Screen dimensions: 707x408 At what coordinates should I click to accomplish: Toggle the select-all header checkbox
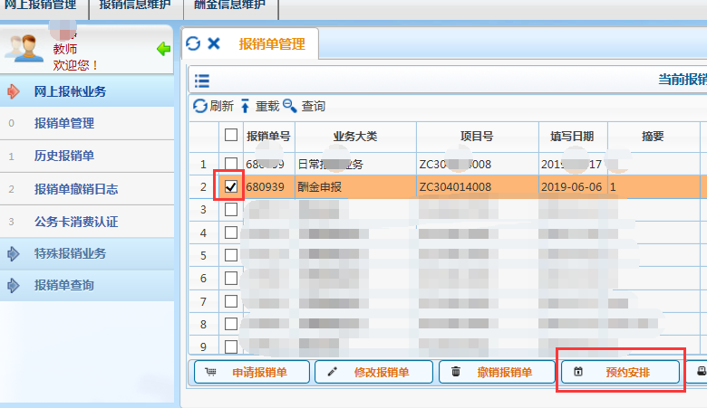click(x=231, y=136)
